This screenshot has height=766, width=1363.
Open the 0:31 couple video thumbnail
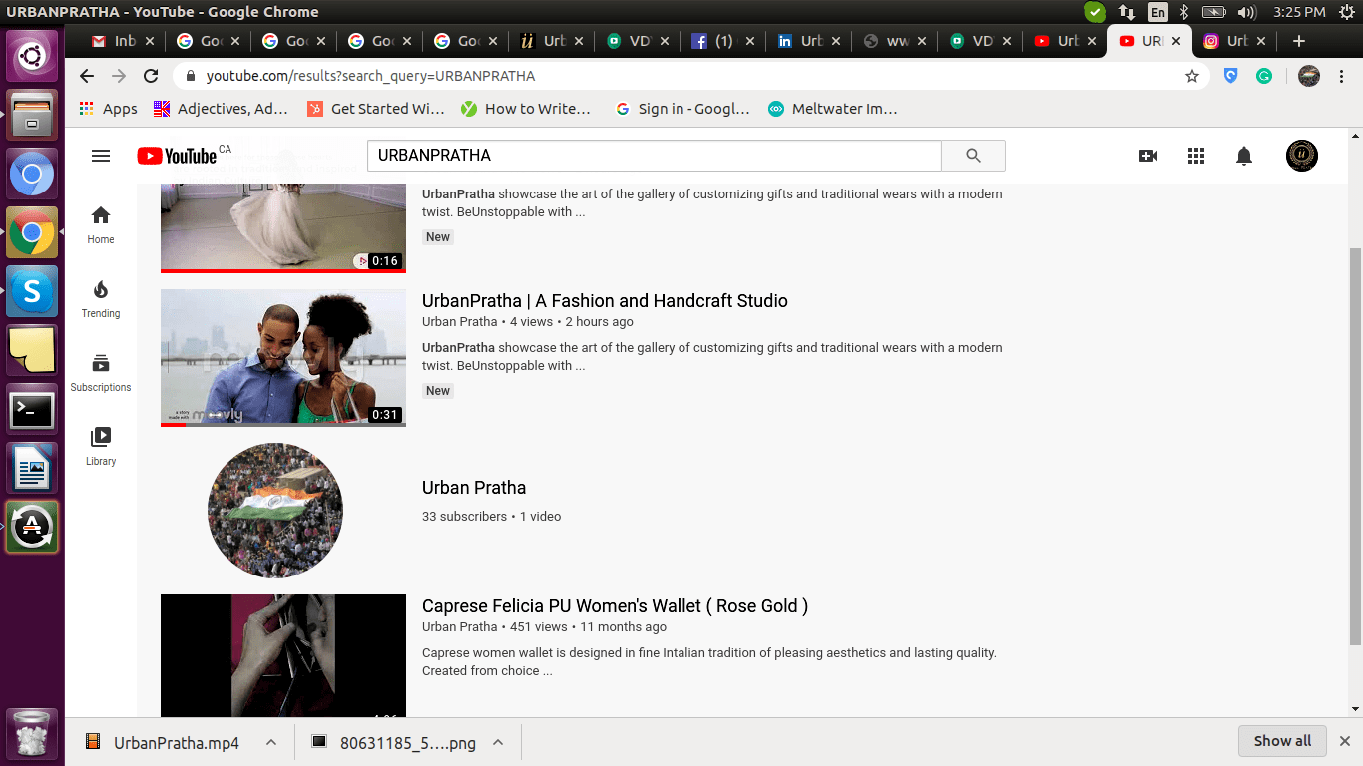(x=283, y=358)
